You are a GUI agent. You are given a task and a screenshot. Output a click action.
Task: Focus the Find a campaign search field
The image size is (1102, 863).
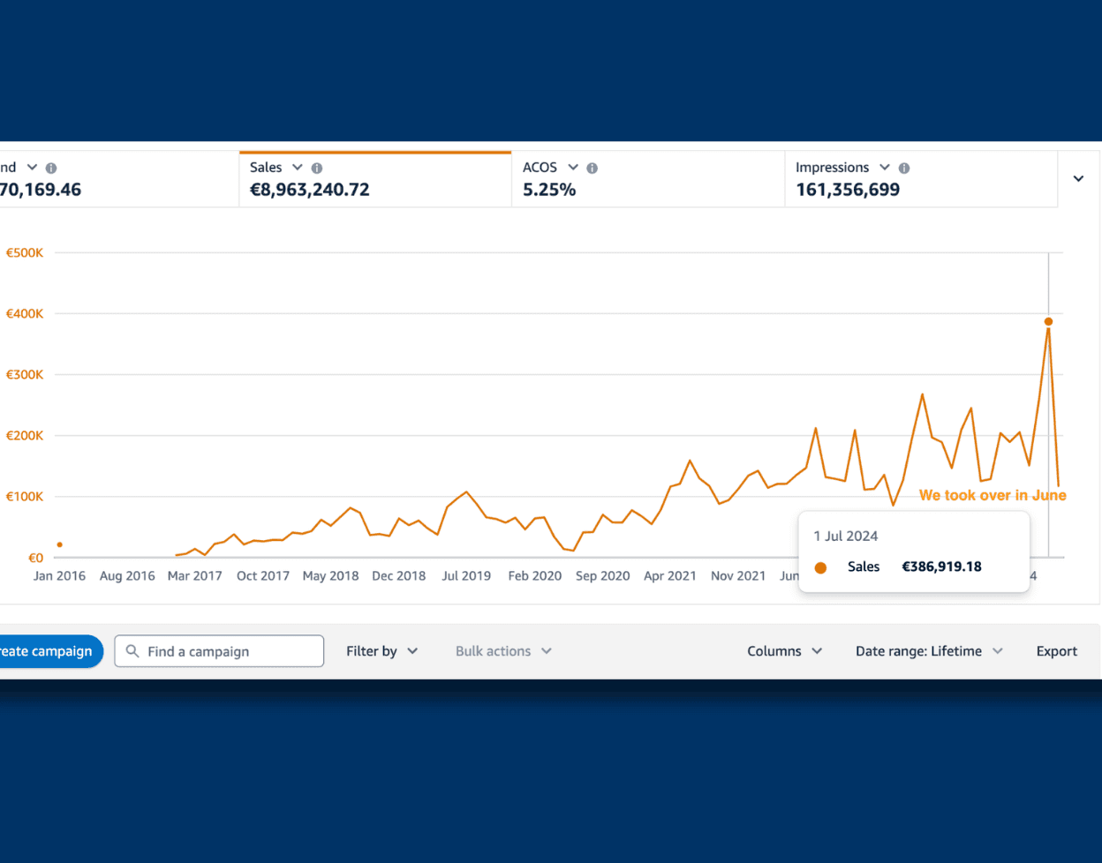click(x=219, y=651)
